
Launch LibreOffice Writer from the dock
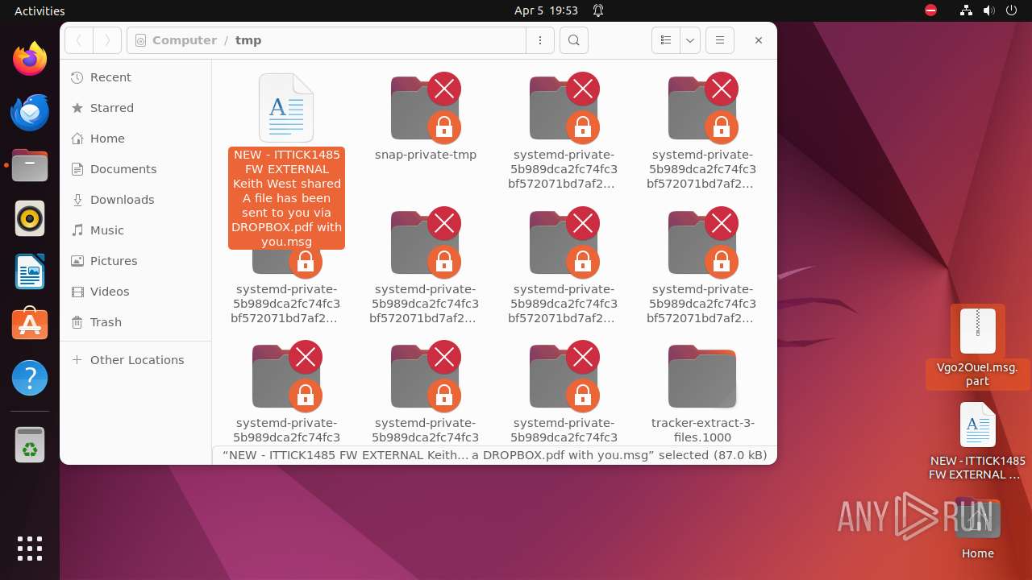pyautogui.click(x=30, y=271)
